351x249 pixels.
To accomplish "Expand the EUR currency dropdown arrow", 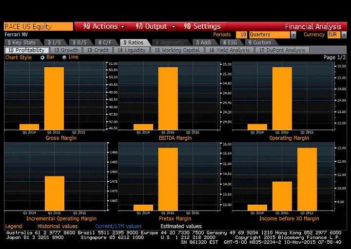I will pos(344,35).
